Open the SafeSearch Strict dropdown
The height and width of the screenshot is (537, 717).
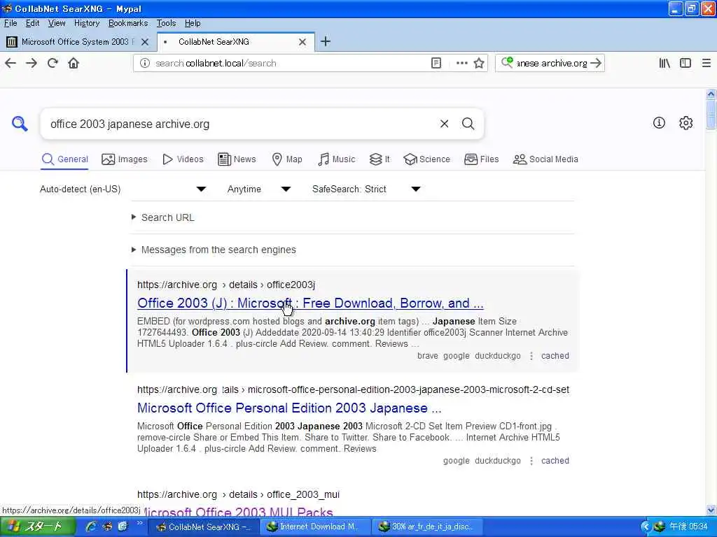pyautogui.click(x=366, y=189)
